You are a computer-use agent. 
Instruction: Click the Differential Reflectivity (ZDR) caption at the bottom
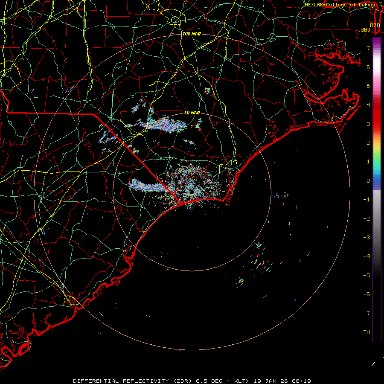(x=192, y=381)
